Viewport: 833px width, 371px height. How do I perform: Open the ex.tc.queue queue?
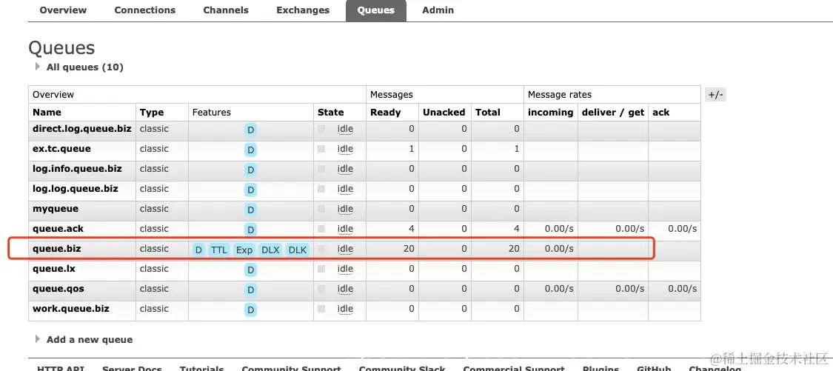click(61, 149)
